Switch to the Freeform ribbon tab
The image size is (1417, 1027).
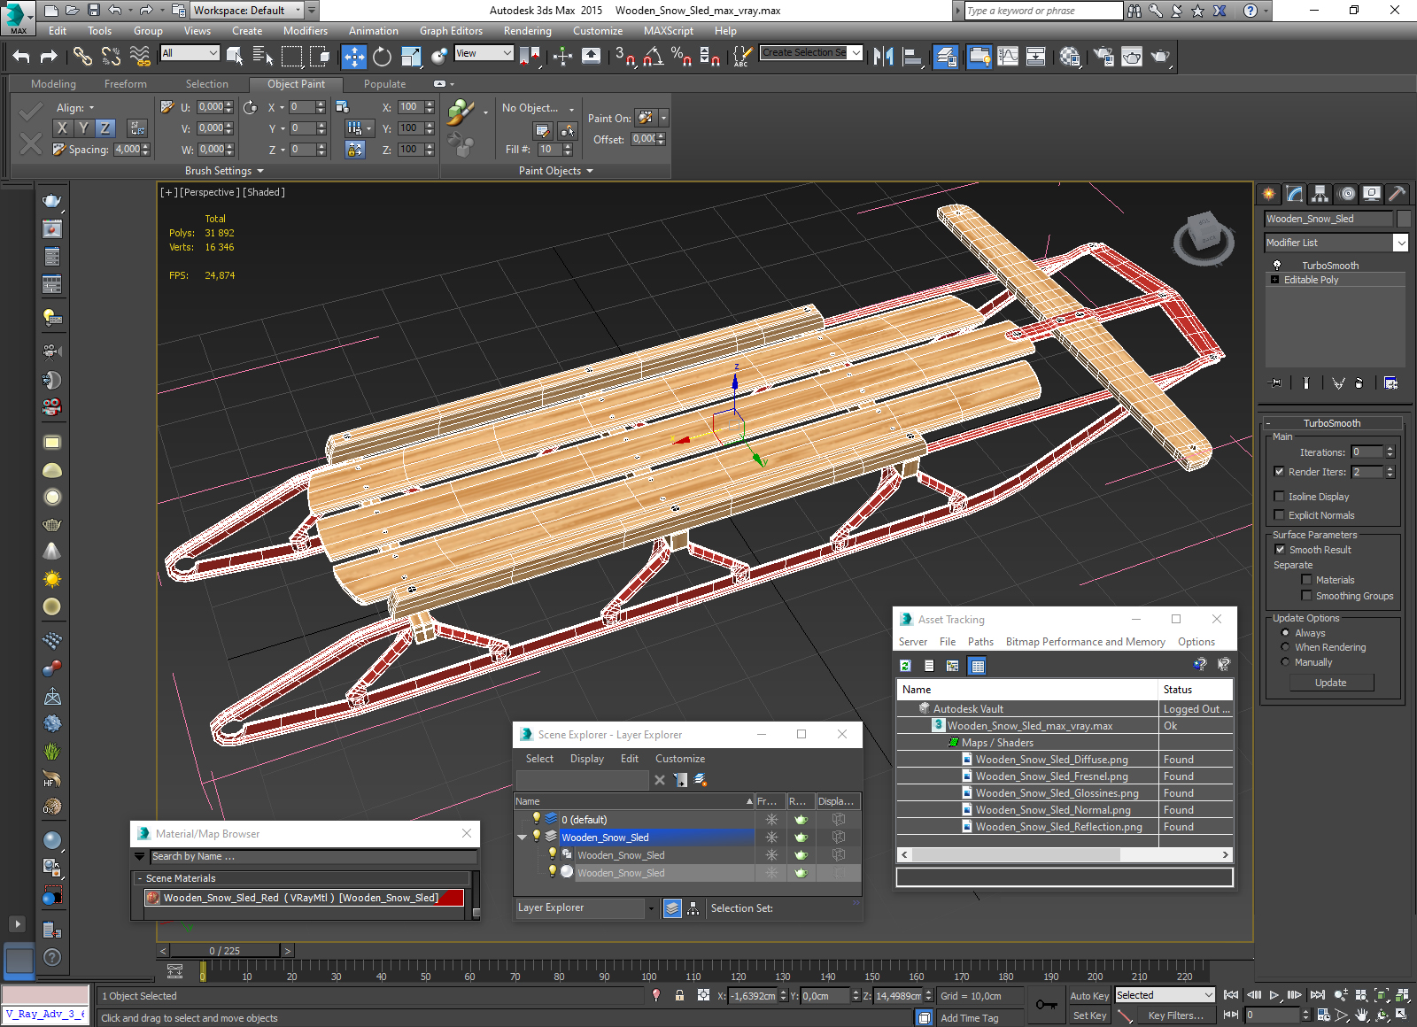tap(125, 84)
